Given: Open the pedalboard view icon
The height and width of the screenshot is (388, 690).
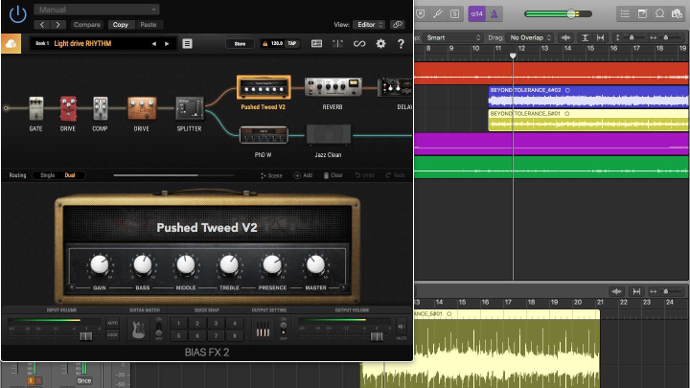Looking at the screenshot, I should click(316, 43).
